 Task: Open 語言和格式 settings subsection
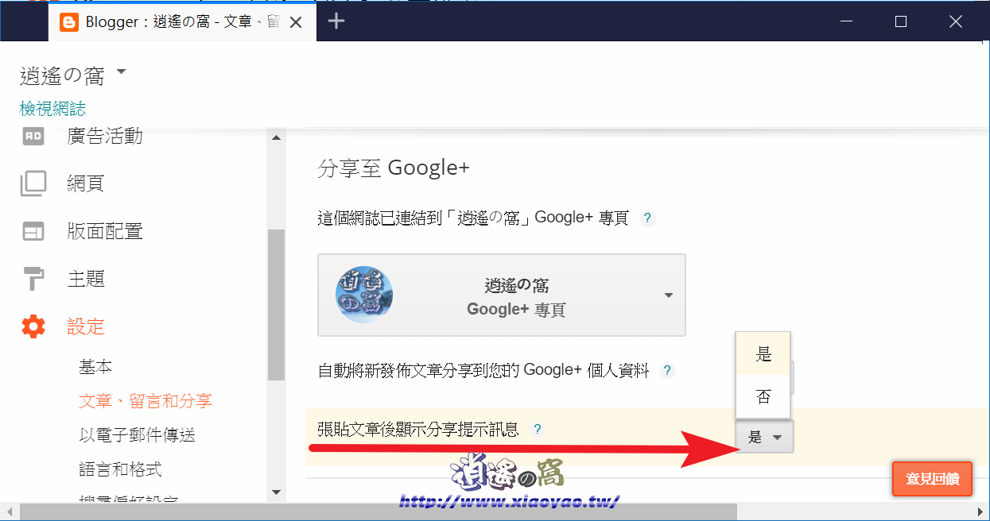pyautogui.click(x=120, y=469)
